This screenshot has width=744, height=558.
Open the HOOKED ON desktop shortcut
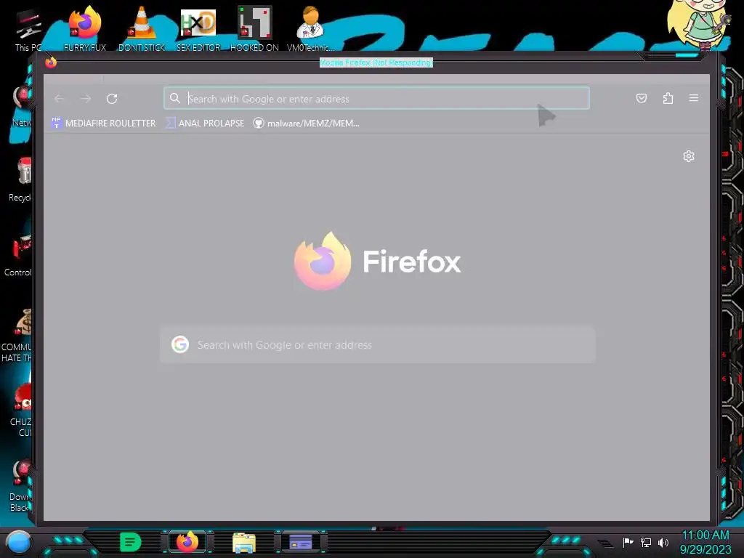point(254,28)
